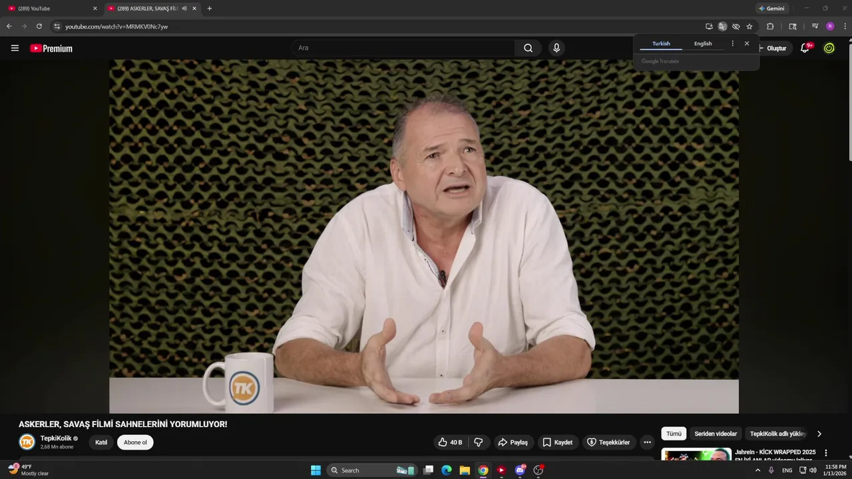852x479 pixels.
Task: Click the Katıl join button
Action: coord(101,442)
